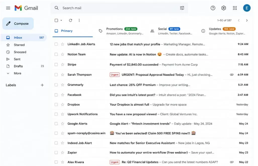Open the Google apps grid
258x166 pixels.
(x=235, y=8)
